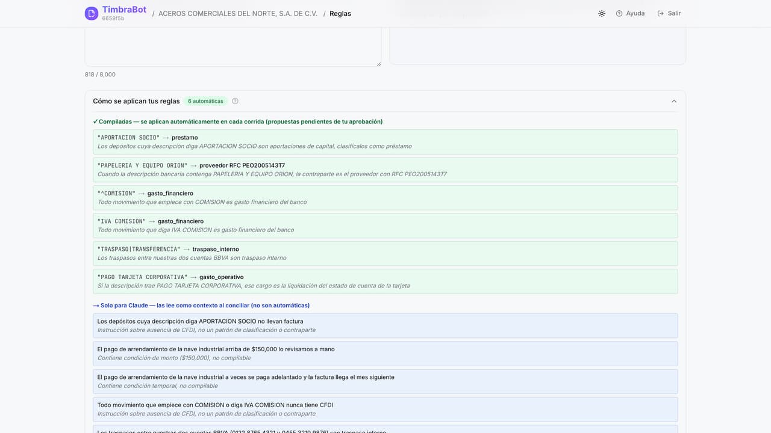The height and width of the screenshot is (433, 771).
Task: Open the Ayuda help link
Action: coord(630,13)
